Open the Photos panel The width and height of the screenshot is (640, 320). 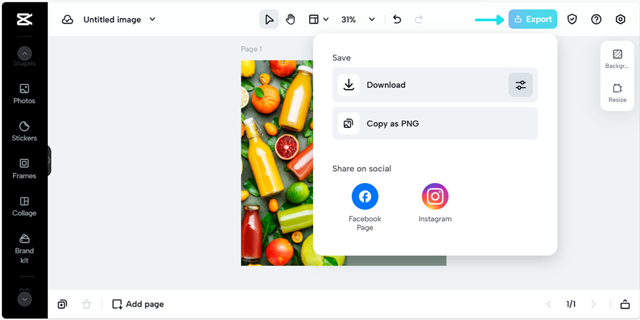(x=24, y=94)
